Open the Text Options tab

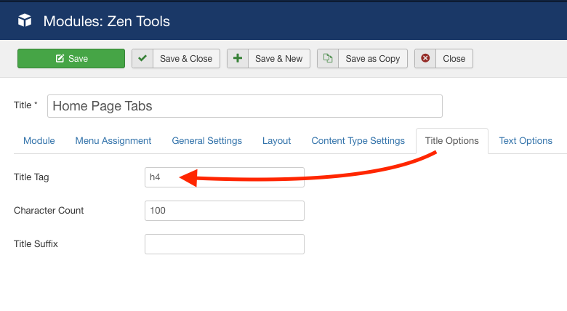526,141
